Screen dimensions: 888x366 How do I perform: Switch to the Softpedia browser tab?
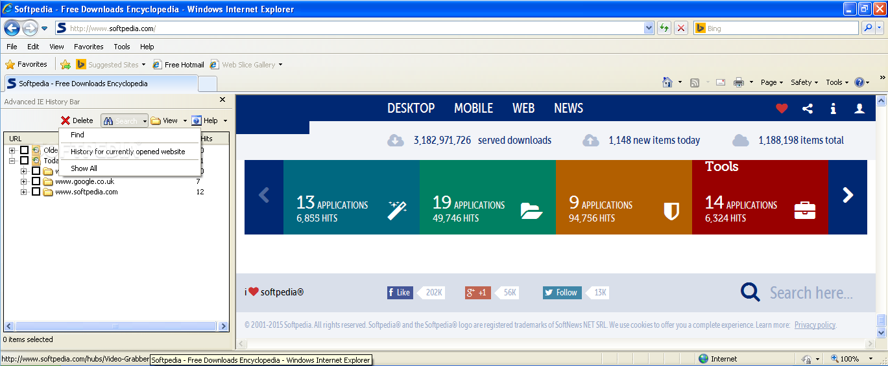(101, 84)
